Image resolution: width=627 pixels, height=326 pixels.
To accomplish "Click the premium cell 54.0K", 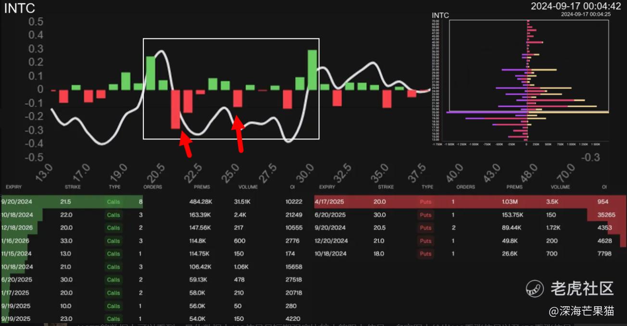I will [x=199, y=319].
